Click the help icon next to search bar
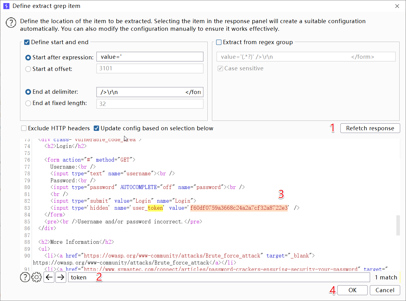 pyautogui.click(x=25, y=277)
